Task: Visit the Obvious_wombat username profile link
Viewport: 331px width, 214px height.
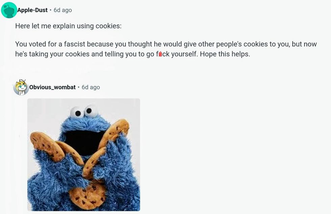Action: 52,87
